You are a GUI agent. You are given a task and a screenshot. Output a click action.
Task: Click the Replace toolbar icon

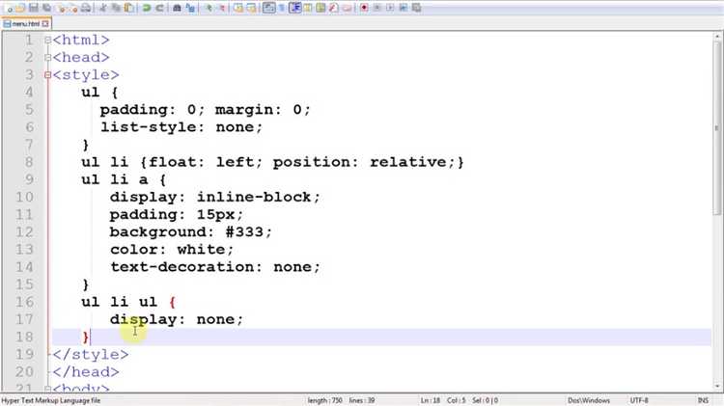190,8
